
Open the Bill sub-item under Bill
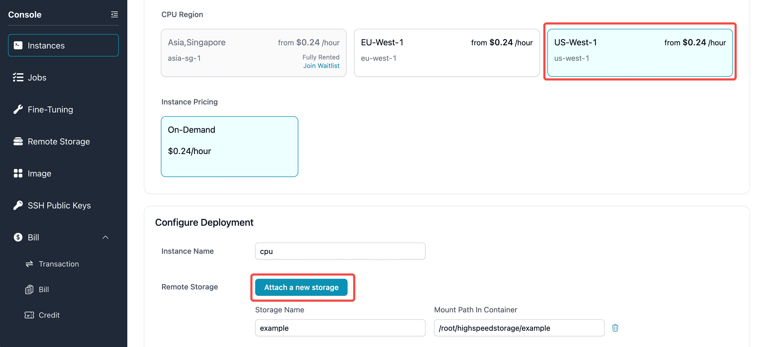click(x=44, y=289)
